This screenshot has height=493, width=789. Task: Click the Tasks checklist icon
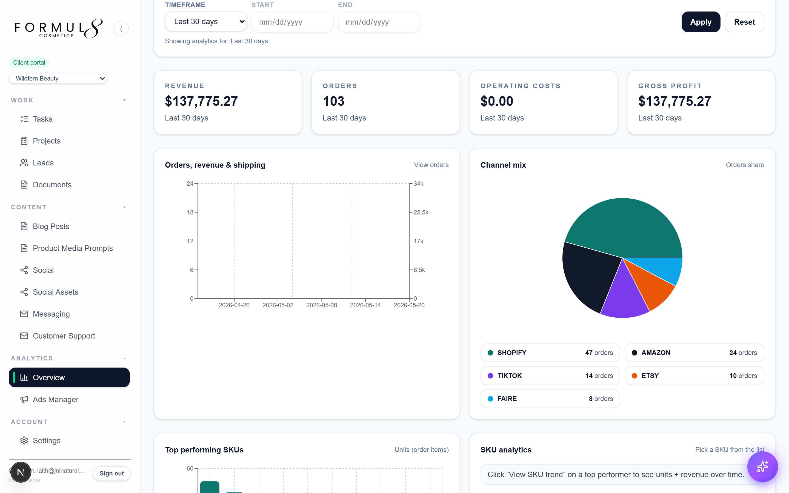click(24, 119)
